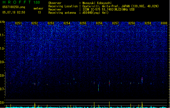Click the 0258 time marker
The height and width of the screenshot is (108, 170).
coord(132,23)
